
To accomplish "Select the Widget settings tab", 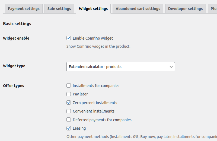I will pos(93,9).
